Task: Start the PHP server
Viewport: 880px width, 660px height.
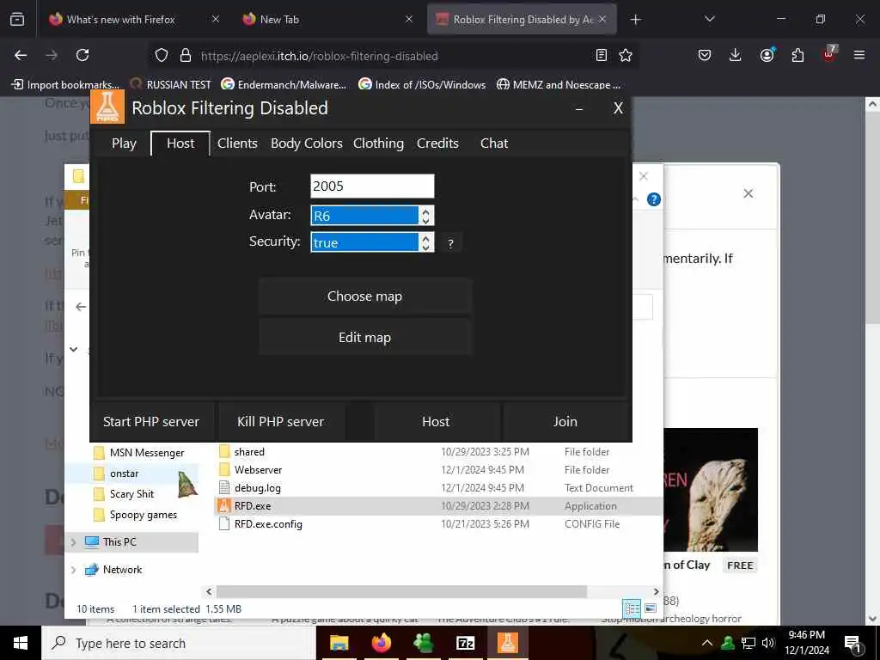Action: click(x=151, y=421)
